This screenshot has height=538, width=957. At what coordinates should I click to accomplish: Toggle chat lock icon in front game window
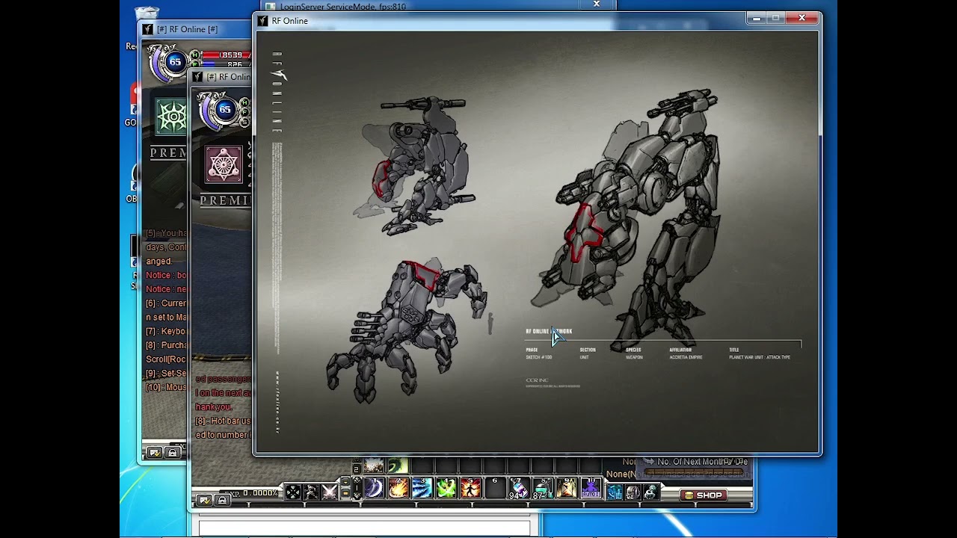[221, 500]
